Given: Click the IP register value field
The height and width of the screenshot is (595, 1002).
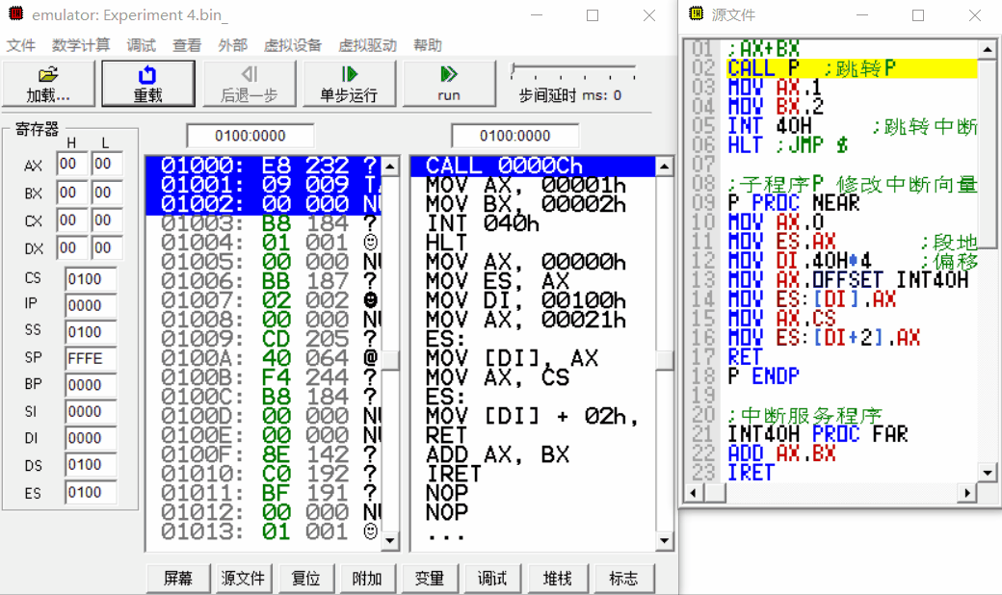Looking at the screenshot, I should [x=90, y=305].
